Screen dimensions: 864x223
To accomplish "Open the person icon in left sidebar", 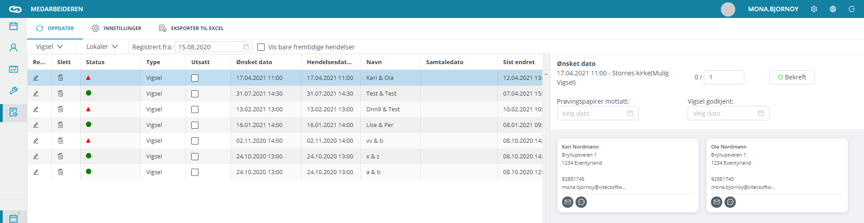I will [13, 48].
